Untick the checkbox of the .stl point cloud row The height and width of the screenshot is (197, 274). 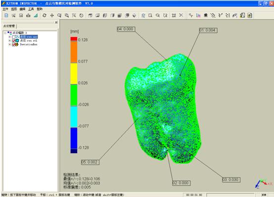(14, 40)
